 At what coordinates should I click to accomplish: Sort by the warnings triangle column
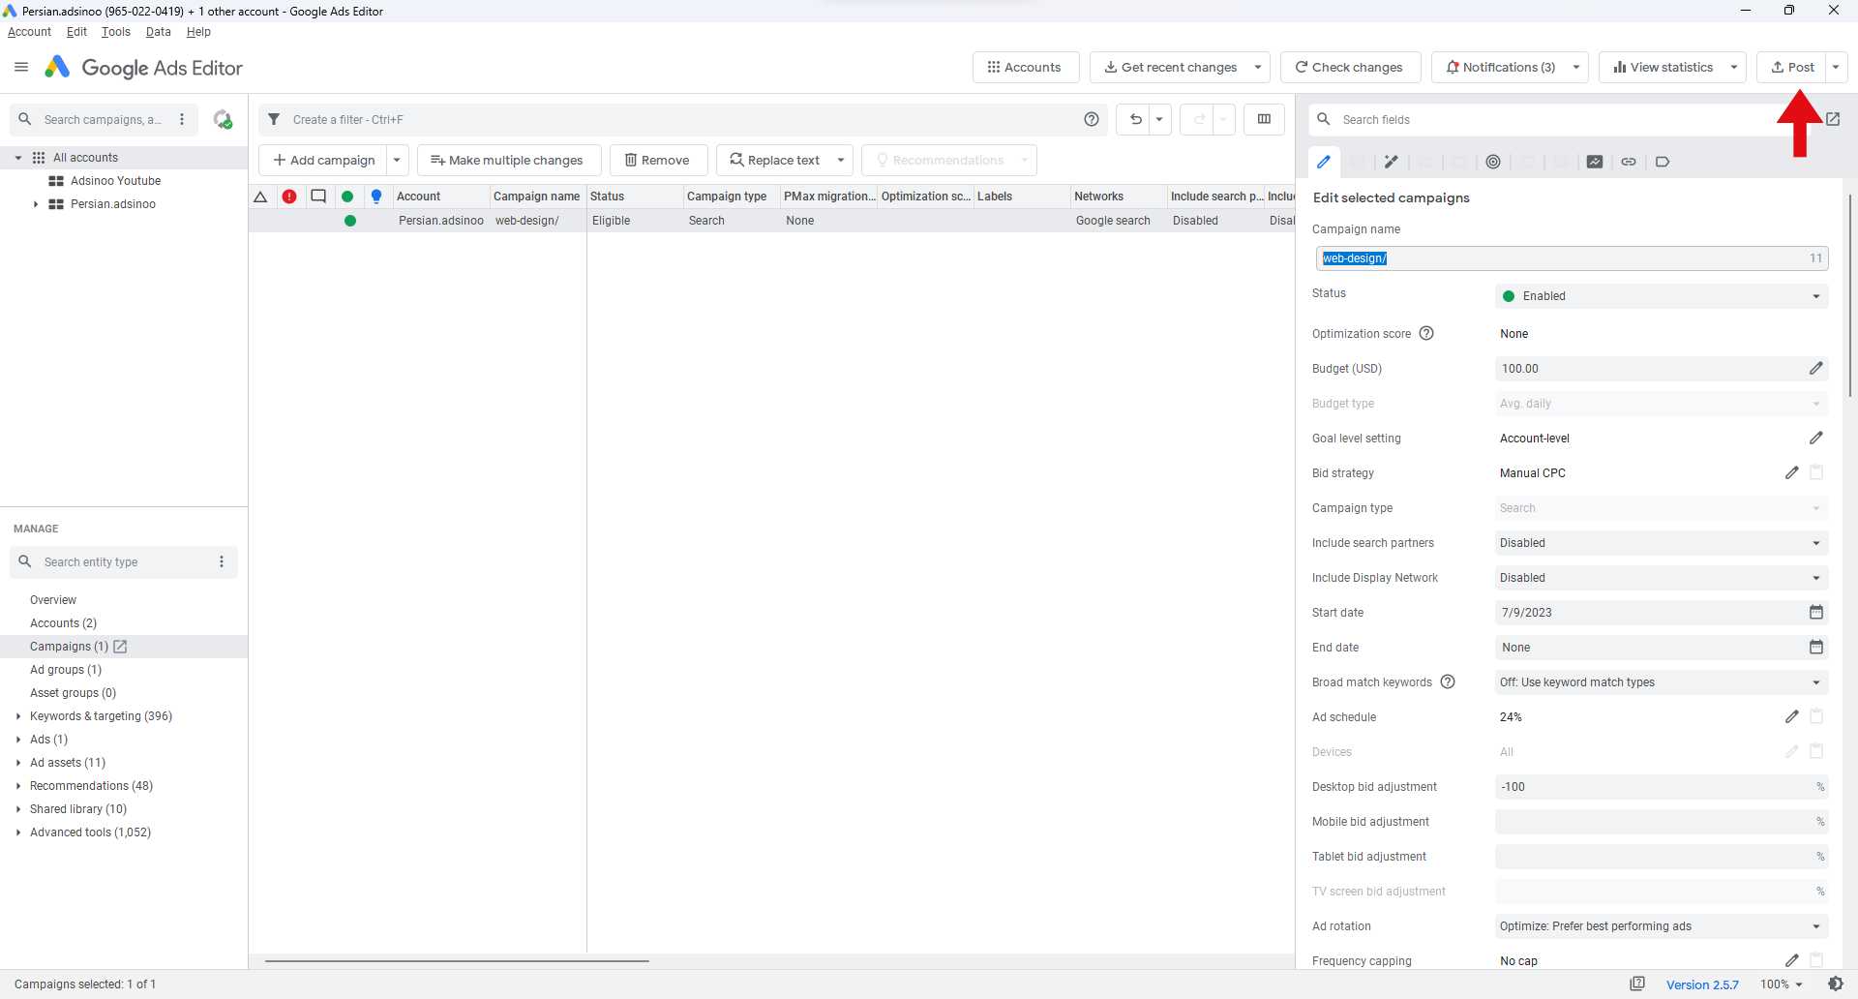tap(260, 197)
